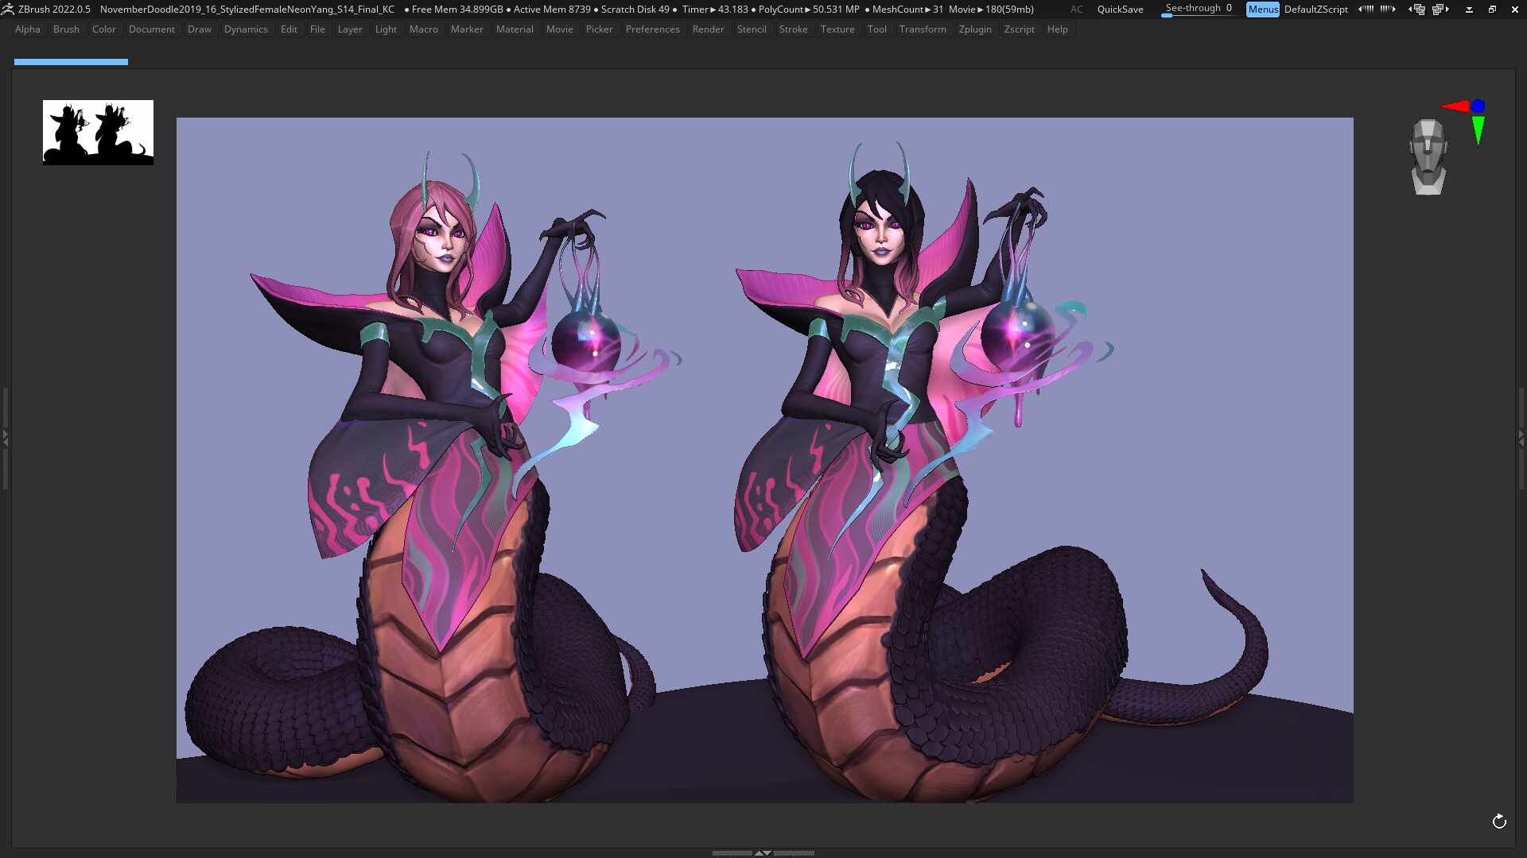Open the Color menu
Screen dimensions: 1527x858
103,29
